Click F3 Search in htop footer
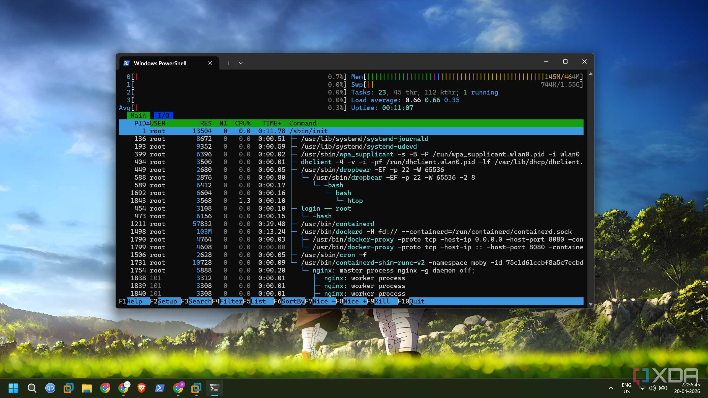The image size is (708, 398). (196, 301)
